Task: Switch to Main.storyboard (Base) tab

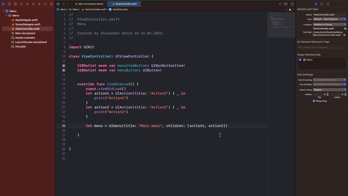Action: (89, 4)
